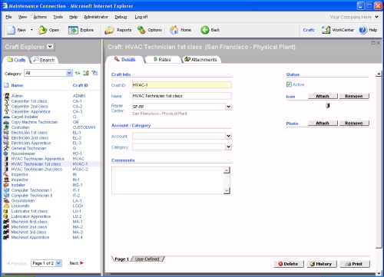
Task: Open the Category dropdown in Account / Category
Action: [x=228, y=147]
